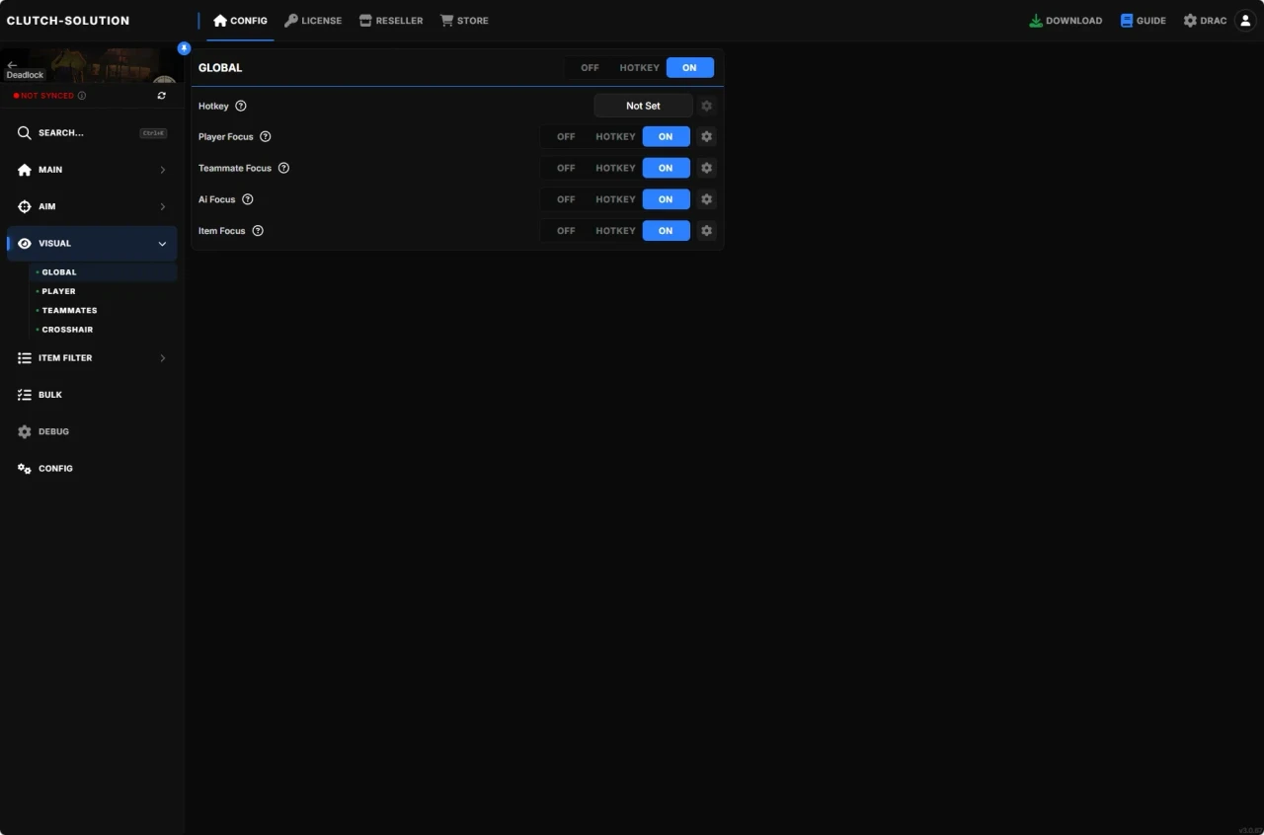Image resolution: width=1264 pixels, height=835 pixels.
Task: Click the MAIN home icon in sidebar
Action: [25, 170]
